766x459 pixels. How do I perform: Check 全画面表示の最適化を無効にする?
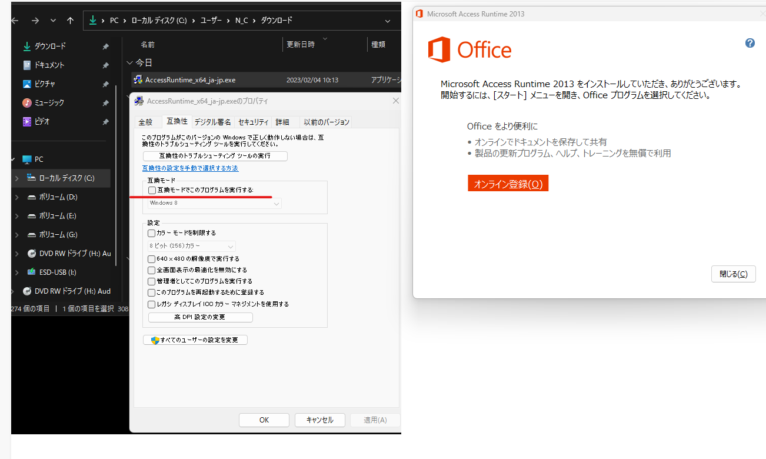click(x=152, y=270)
